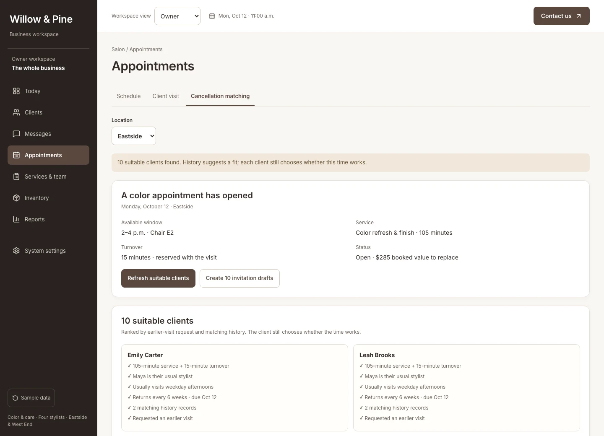The height and width of the screenshot is (436, 604).
Task: Click the Today grid icon in sidebar
Action: point(16,91)
